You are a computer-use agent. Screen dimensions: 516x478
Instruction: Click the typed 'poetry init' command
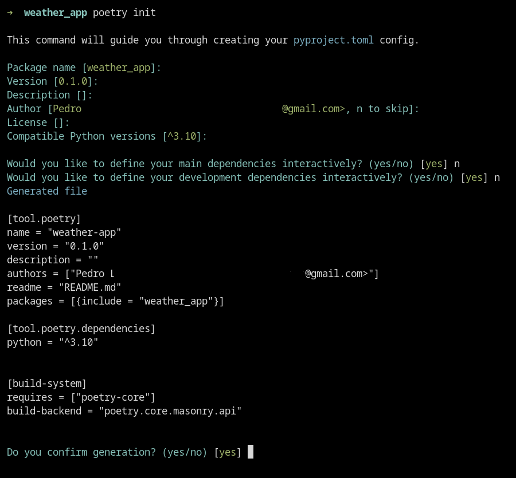pyautogui.click(x=124, y=13)
